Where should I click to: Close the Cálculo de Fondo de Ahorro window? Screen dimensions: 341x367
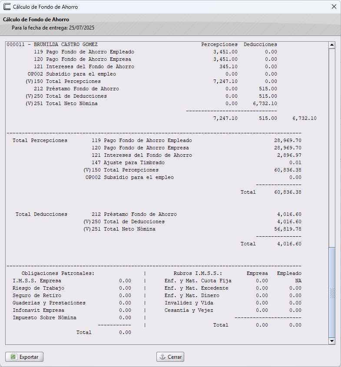(334, 7)
